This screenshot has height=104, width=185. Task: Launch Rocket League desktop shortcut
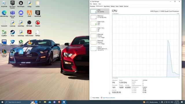pos(12,44)
